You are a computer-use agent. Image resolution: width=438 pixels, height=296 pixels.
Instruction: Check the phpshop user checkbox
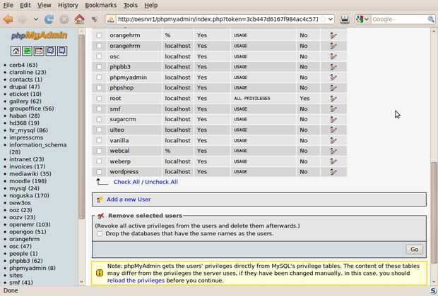pyautogui.click(x=99, y=88)
